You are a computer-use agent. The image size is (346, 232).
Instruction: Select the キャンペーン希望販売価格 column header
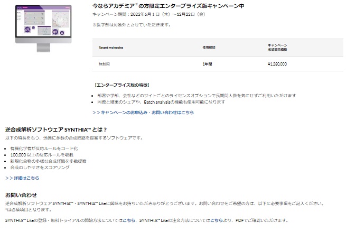pos(277,47)
